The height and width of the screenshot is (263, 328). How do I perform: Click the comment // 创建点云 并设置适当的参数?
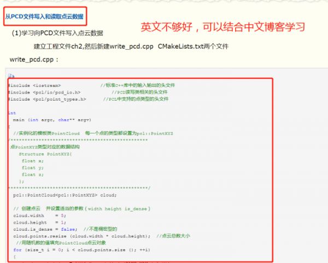point(82,209)
